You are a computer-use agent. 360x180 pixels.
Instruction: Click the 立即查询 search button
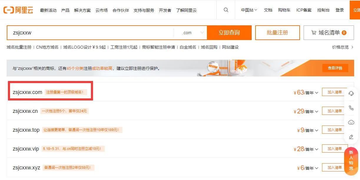(x=230, y=33)
